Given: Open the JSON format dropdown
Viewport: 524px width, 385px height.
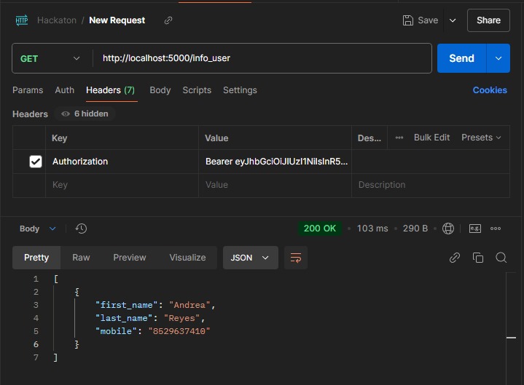Looking at the screenshot, I should (x=250, y=258).
